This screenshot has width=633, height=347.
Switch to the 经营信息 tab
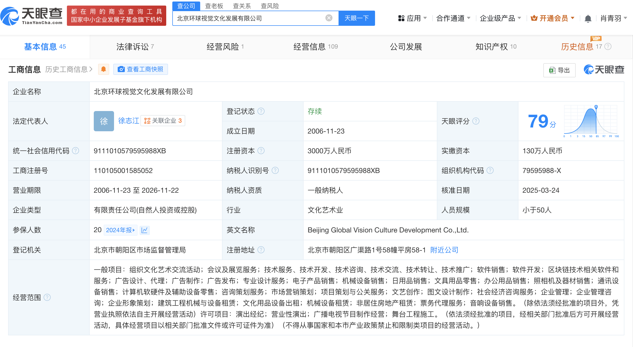click(315, 47)
